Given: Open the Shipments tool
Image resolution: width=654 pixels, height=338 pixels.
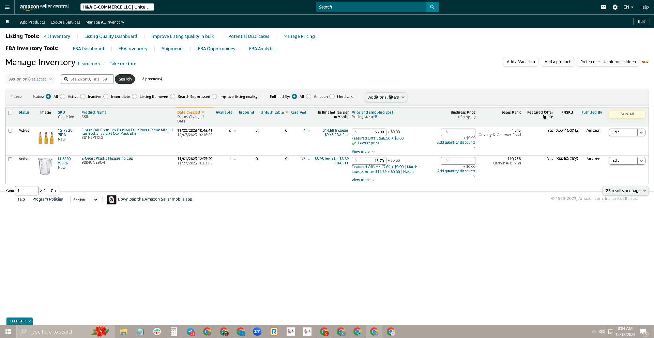Looking at the screenshot, I should click(173, 49).
